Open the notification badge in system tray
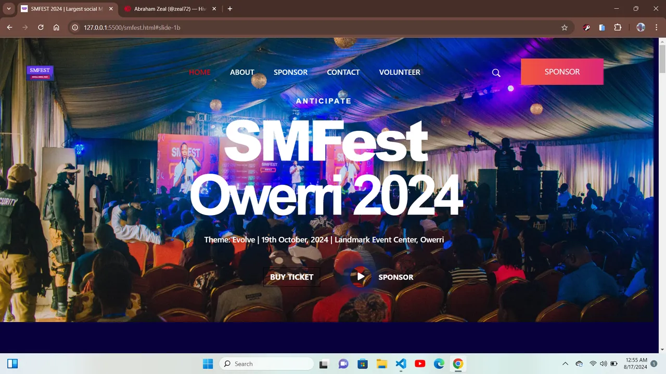Image resolution: width=666 pixels, height=374 pixels. pyautogui.click(x=654, y=364)
